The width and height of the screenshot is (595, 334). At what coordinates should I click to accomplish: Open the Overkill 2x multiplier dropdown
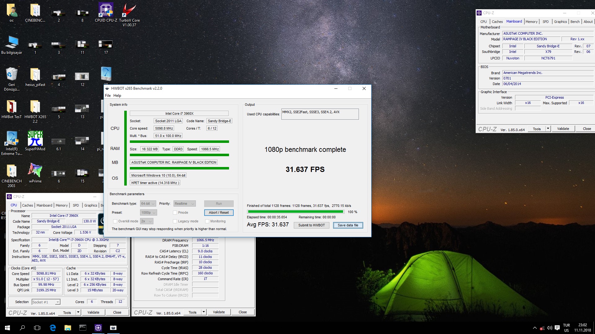click(x=147, y=221)
